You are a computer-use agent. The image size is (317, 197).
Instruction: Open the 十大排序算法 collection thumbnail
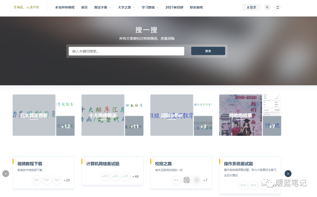coord(103,115)
